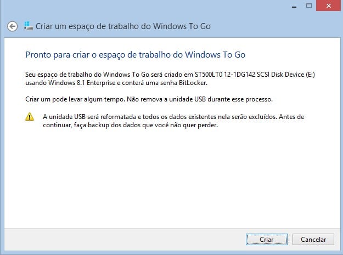This screenshot has width=343, height=255.
Task: Click the empty white content area
Action: pyautogui.click(x=172, y=177)
